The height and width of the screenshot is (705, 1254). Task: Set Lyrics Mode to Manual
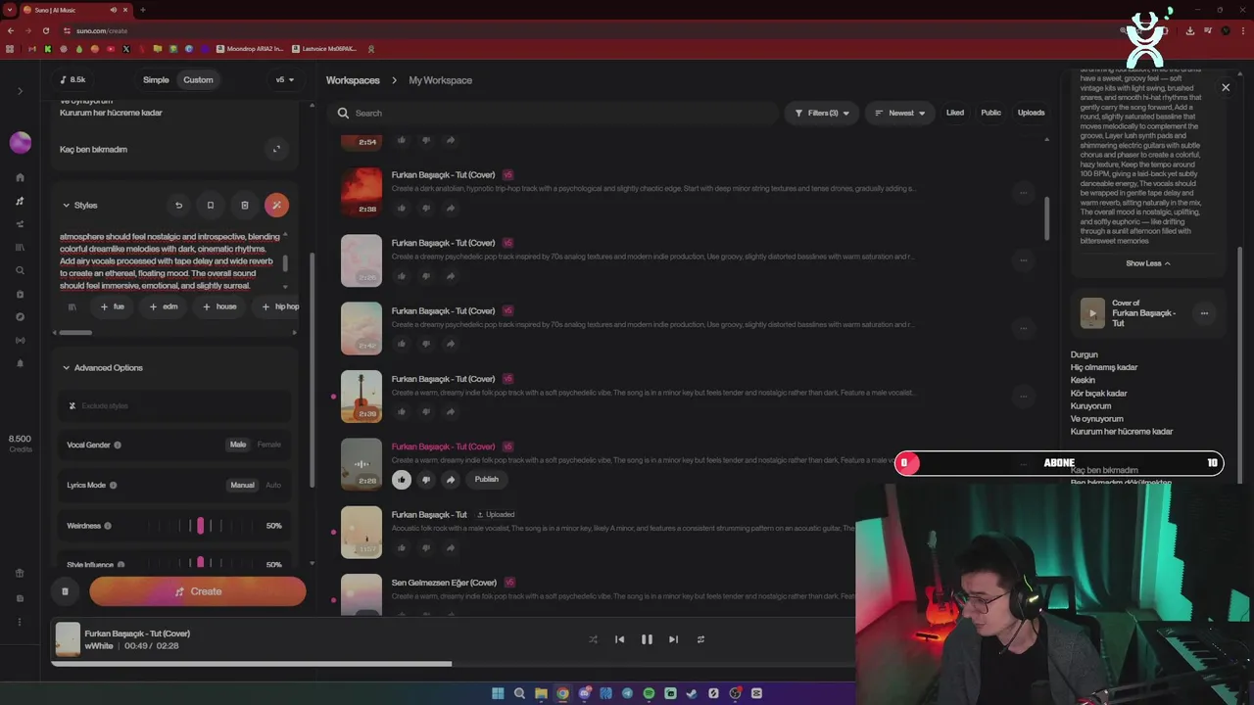click(242, 485)
